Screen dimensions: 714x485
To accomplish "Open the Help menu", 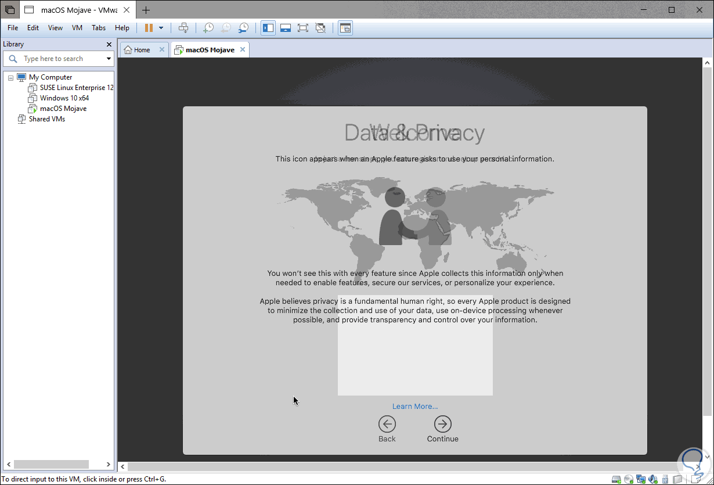I will point(122,28).
